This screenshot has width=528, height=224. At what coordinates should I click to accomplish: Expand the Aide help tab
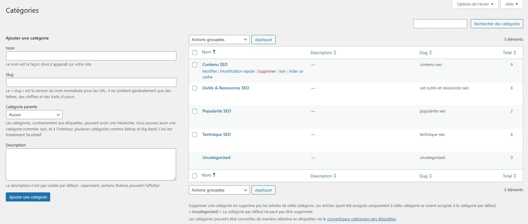(x=512, y=4)
